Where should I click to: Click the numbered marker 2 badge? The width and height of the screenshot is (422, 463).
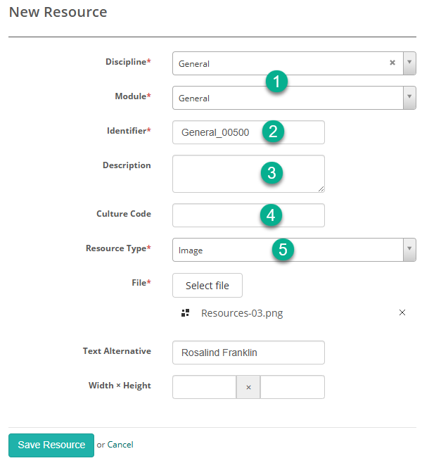[274, 132]
